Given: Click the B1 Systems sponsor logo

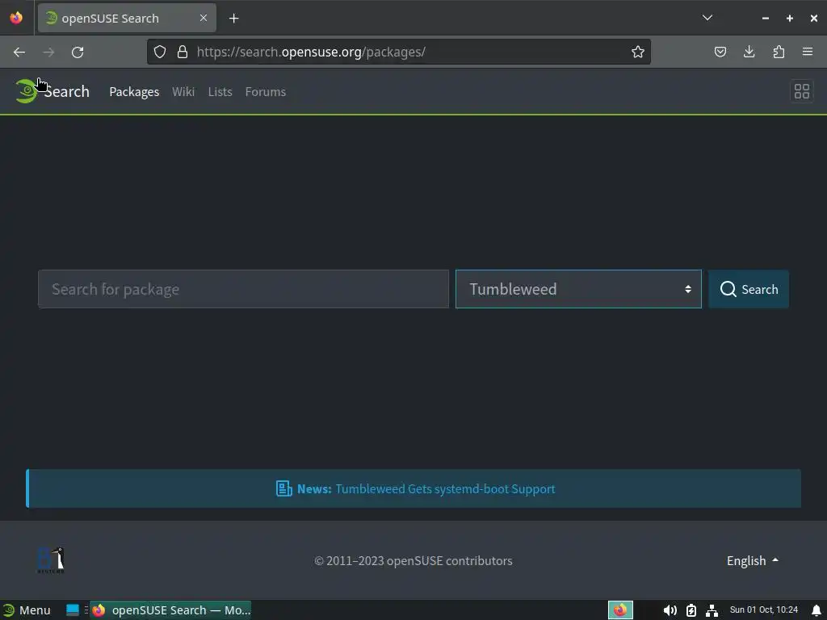Looking at the screenshot, I should click(x=51, y=560).
